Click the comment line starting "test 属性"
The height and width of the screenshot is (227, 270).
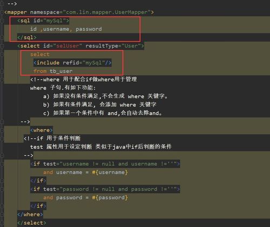tap(101, 147)
